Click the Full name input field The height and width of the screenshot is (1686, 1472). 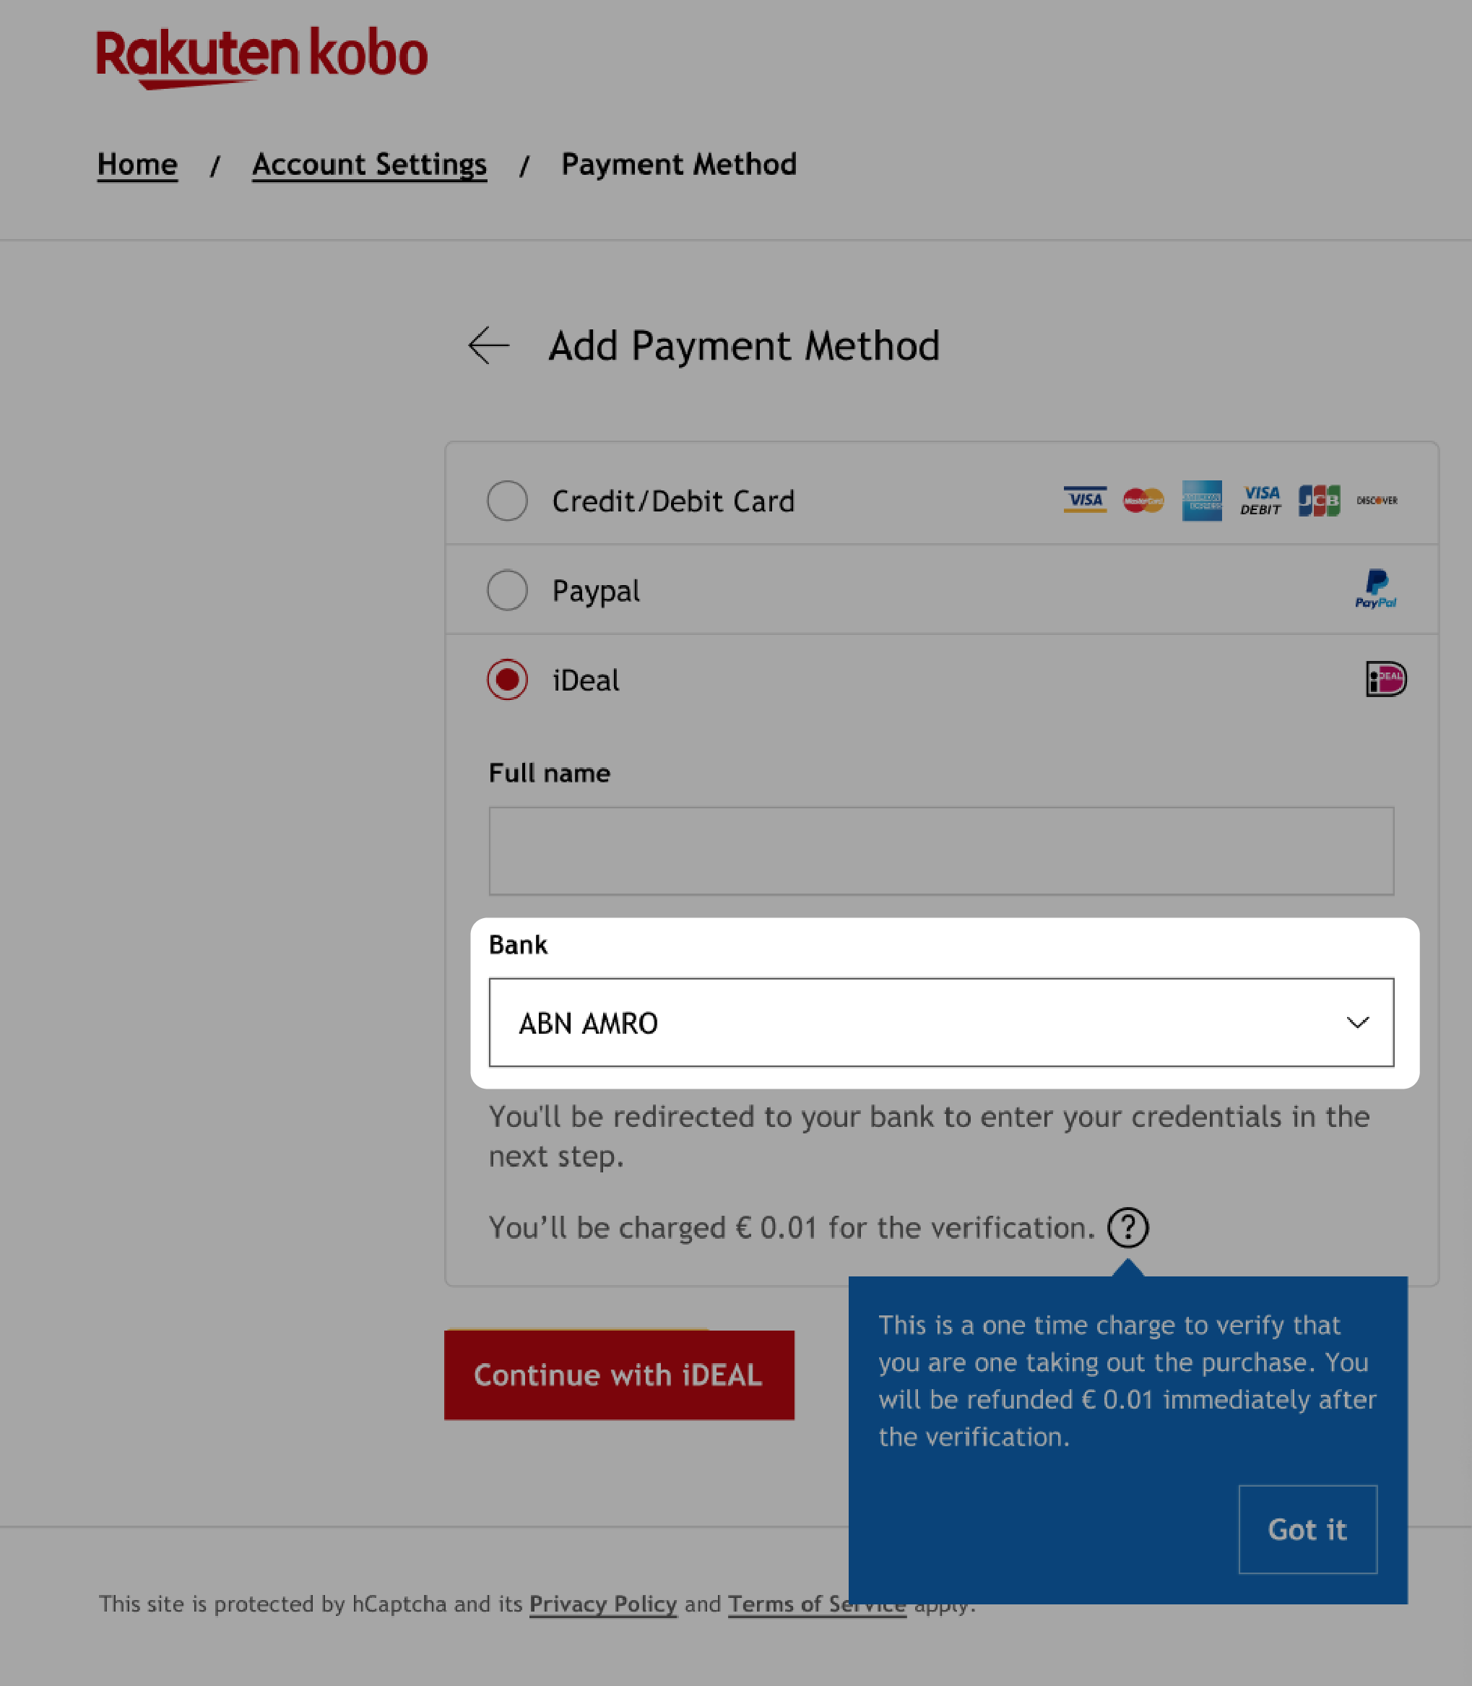click(x=940, y=850)
